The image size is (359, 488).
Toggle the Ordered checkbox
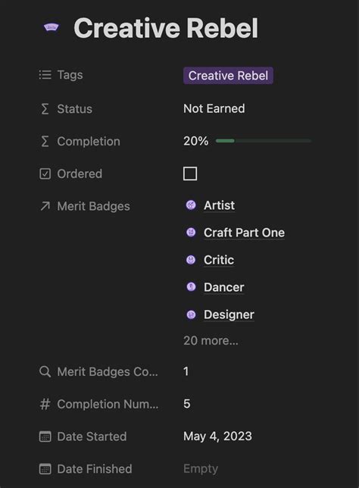click(x=190, y=174)
